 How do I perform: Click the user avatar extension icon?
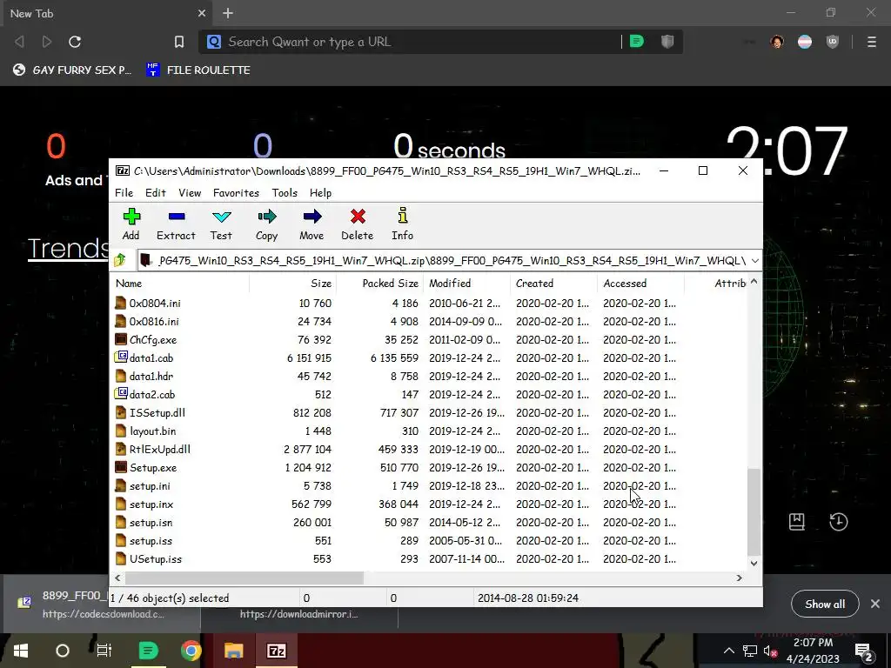777,42
